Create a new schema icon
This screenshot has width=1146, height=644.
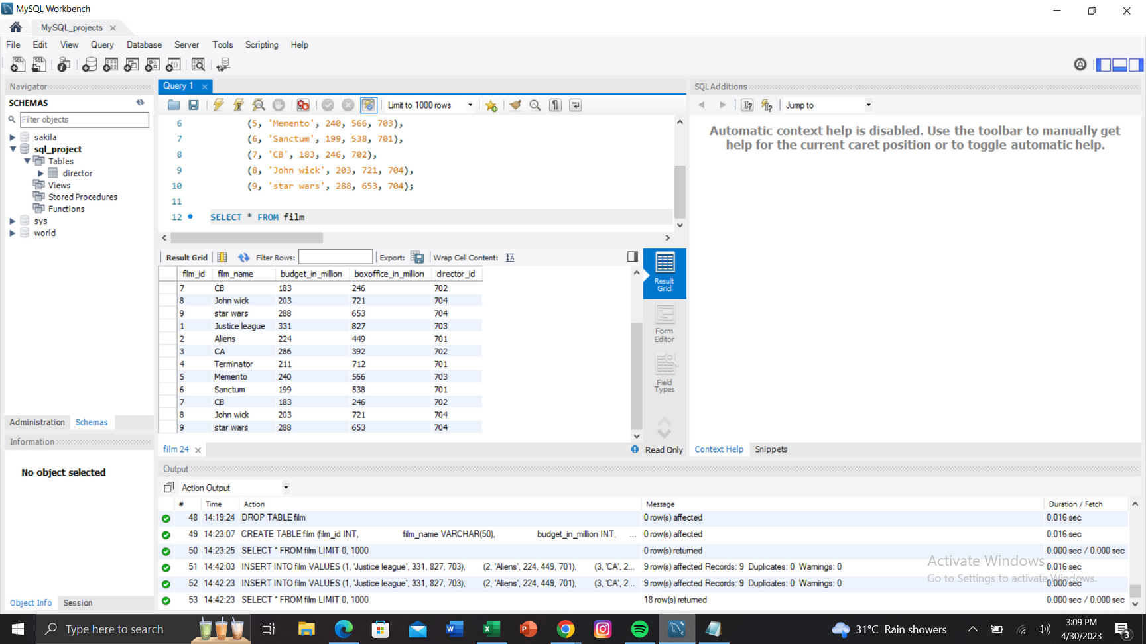[x=90, y=64]
